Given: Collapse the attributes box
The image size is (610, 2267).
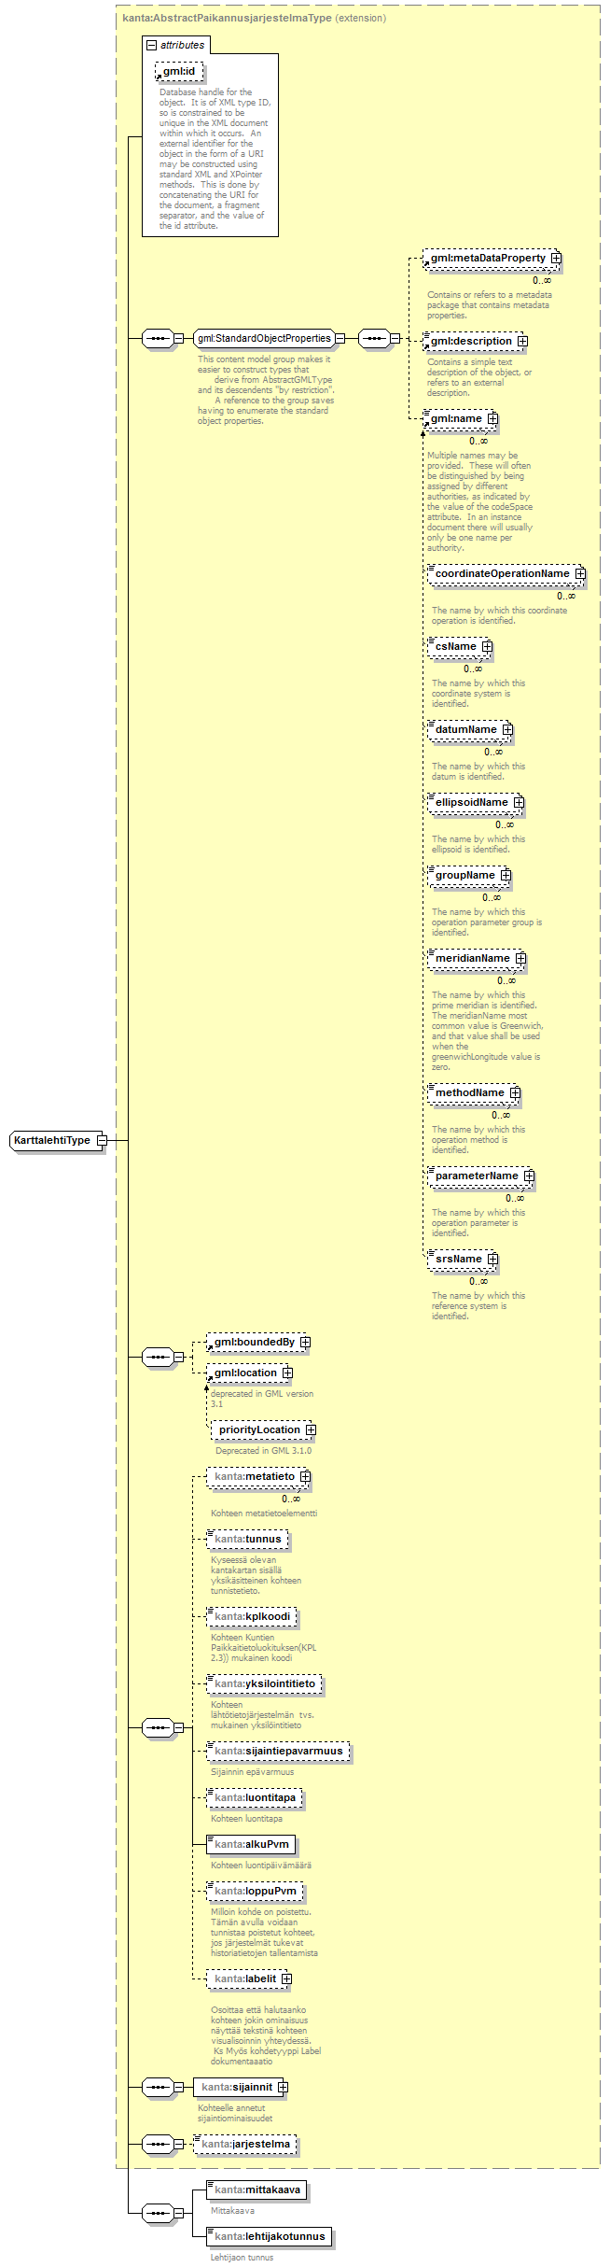Looking at the screenshot, I should [x=151, y=45].
